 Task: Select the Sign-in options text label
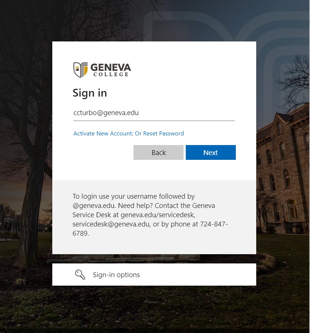(116, 275)
